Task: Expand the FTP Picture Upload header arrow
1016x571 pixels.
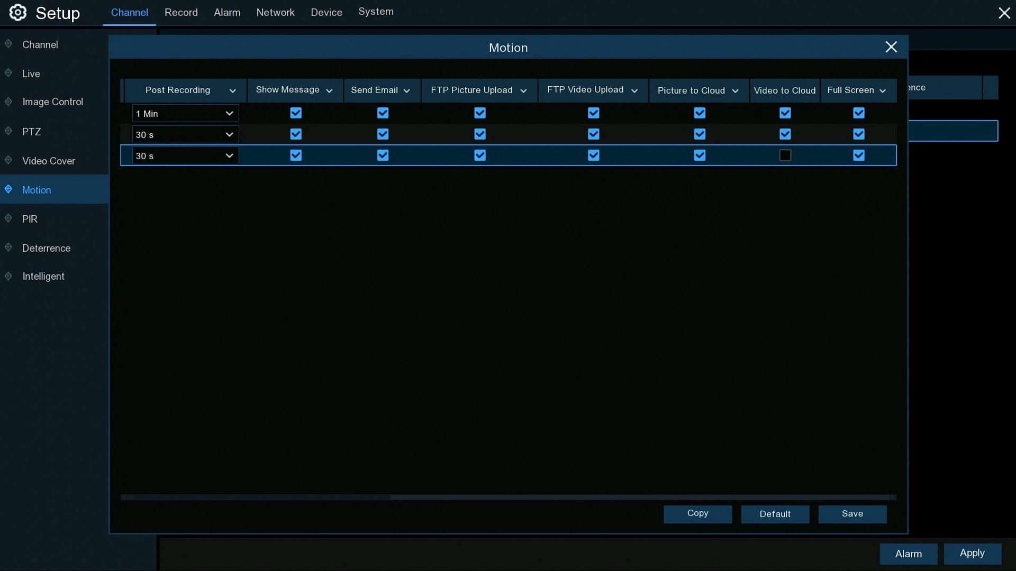Action: pos(523,91)
